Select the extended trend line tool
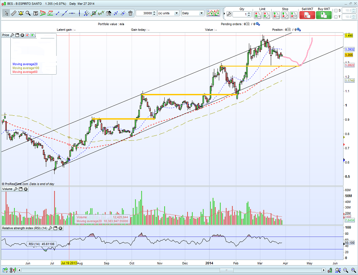358x275 pixels. (64, 13)
